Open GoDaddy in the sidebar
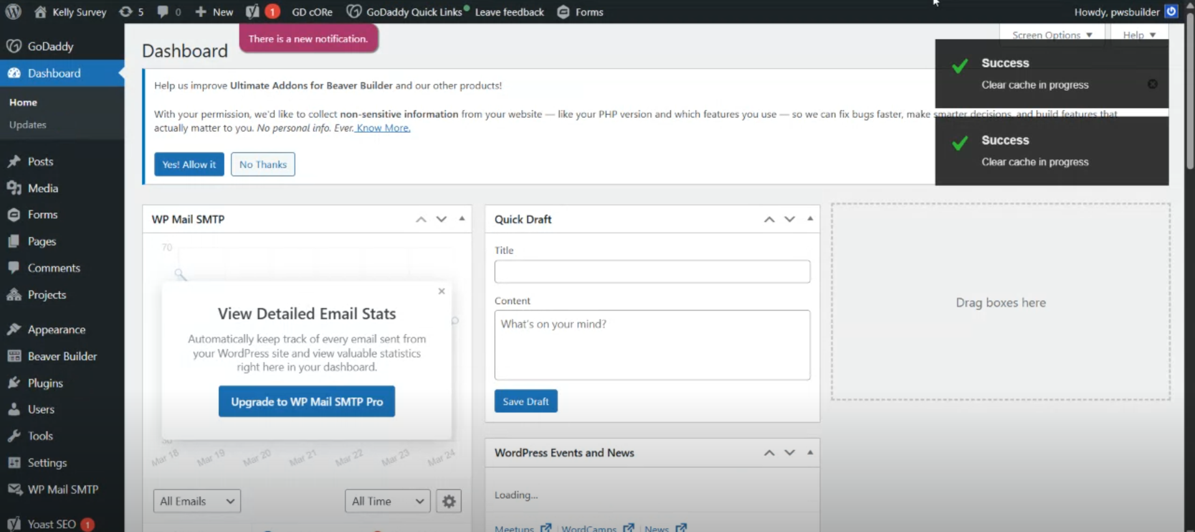This screenshot has height=532, width=1195. coord(50,46)
